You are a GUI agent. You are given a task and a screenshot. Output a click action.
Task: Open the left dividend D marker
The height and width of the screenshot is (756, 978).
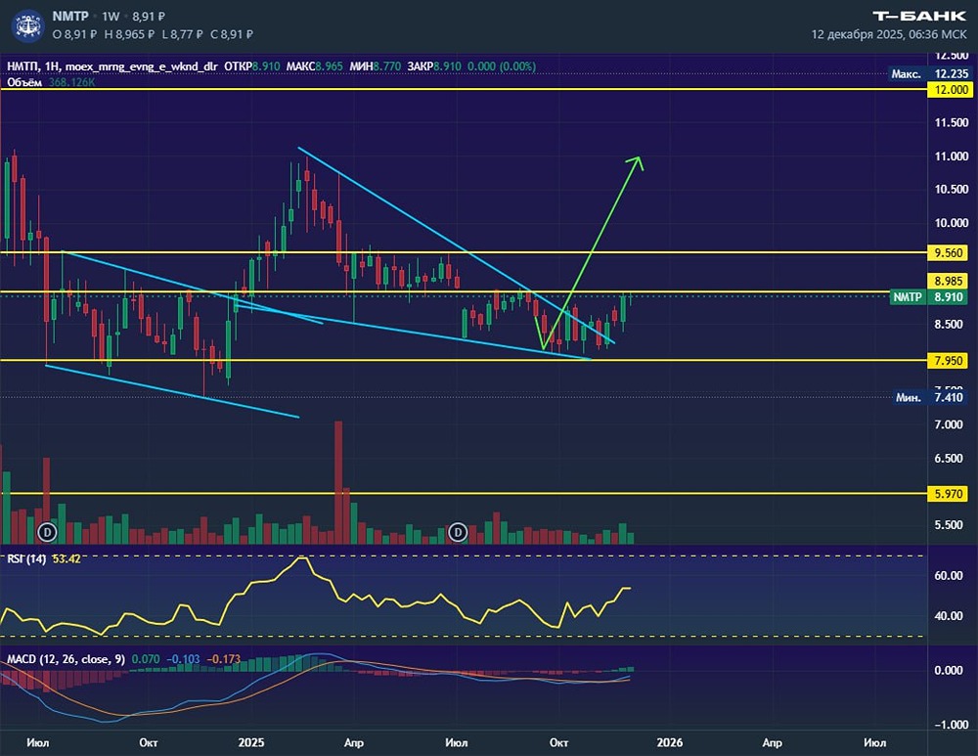pyautogui.click(x=47, y=532)
